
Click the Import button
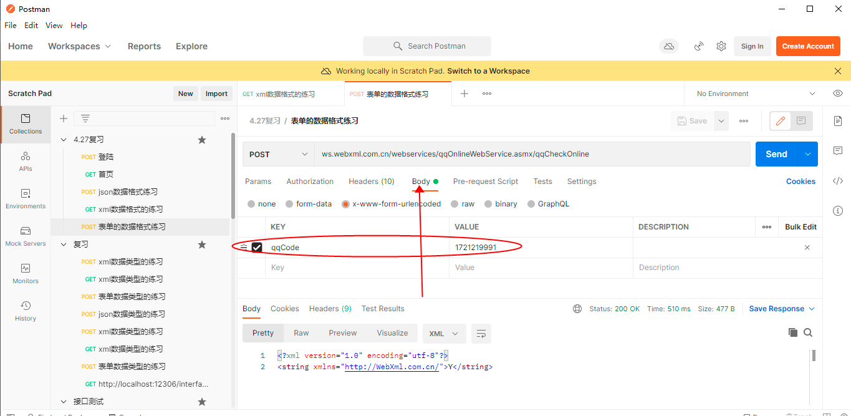(216, 94)
